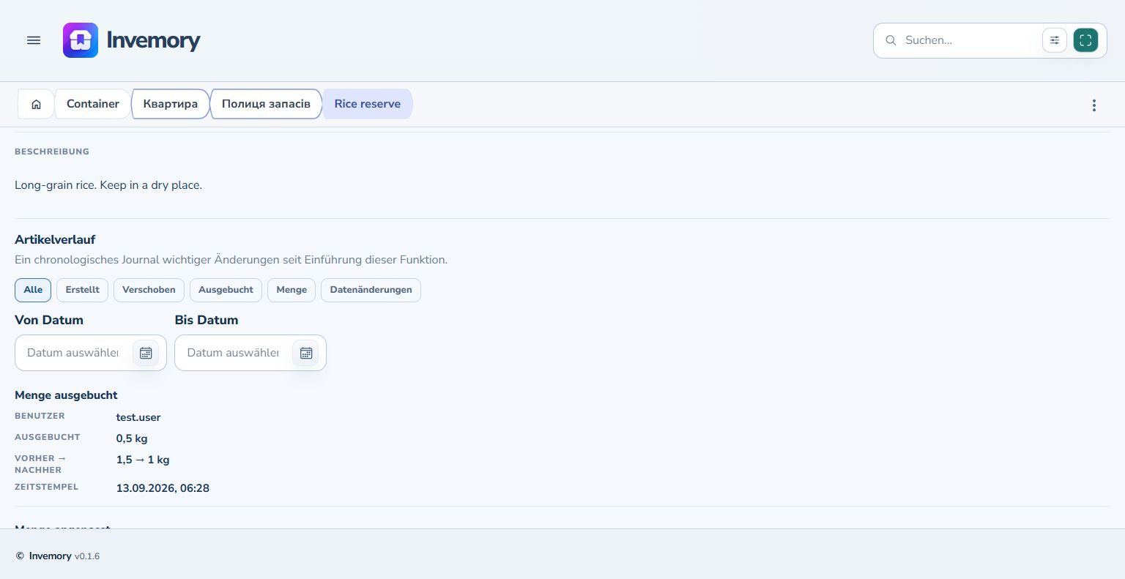Click the 0,5 kg value
The height and width of the screenshot is (579, 1125).
click(132, 438)
